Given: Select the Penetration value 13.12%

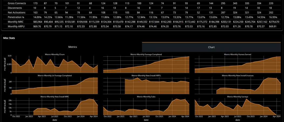Looking at the screenshot, I should point(153,17).
